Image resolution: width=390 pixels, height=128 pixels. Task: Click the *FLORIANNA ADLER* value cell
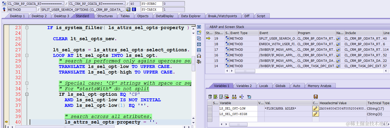288,108
